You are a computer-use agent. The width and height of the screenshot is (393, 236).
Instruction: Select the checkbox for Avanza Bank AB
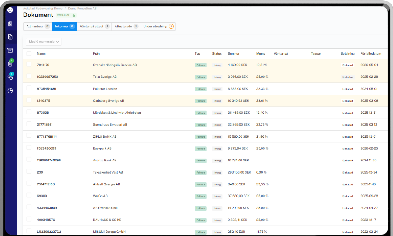point(29,159)
